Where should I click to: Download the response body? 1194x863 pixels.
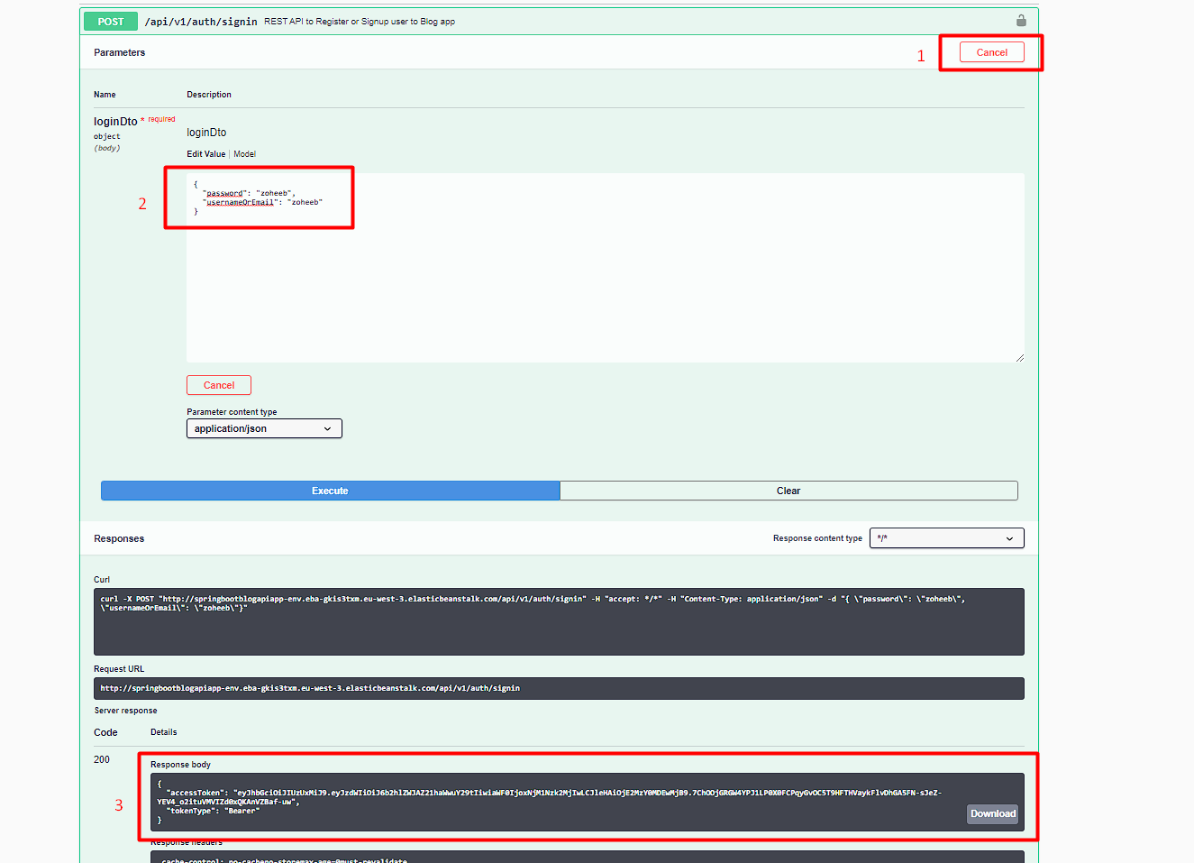[992, 813]
